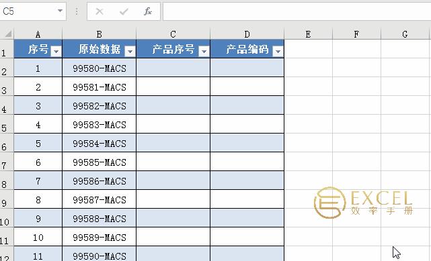Open the 产品编码 filter dropdown
431x261 pixels.
(278, 51)
